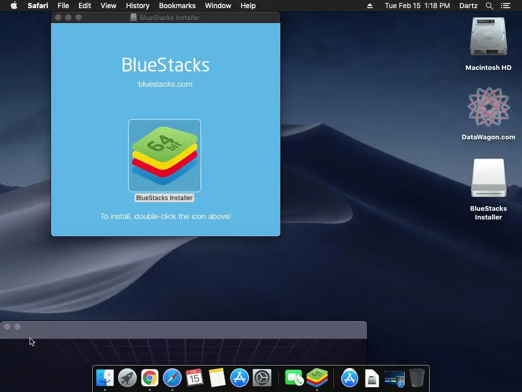Viewport: 522px width, 392px height.
Task: Open Notification Center list icon
Action: [505, 6]
